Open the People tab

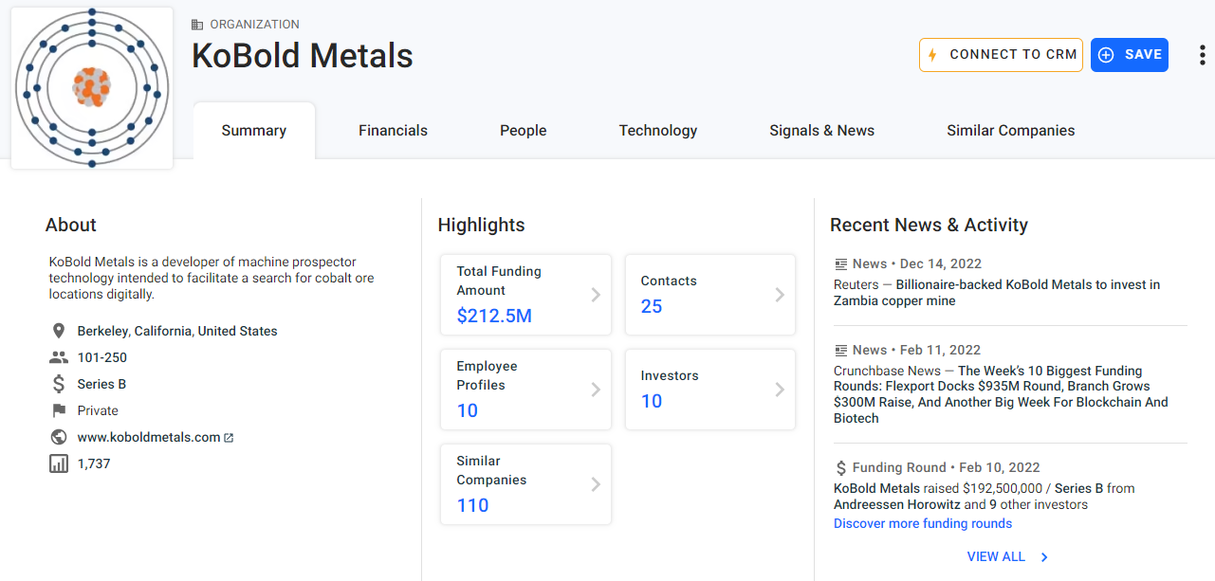tap(524, 131)
